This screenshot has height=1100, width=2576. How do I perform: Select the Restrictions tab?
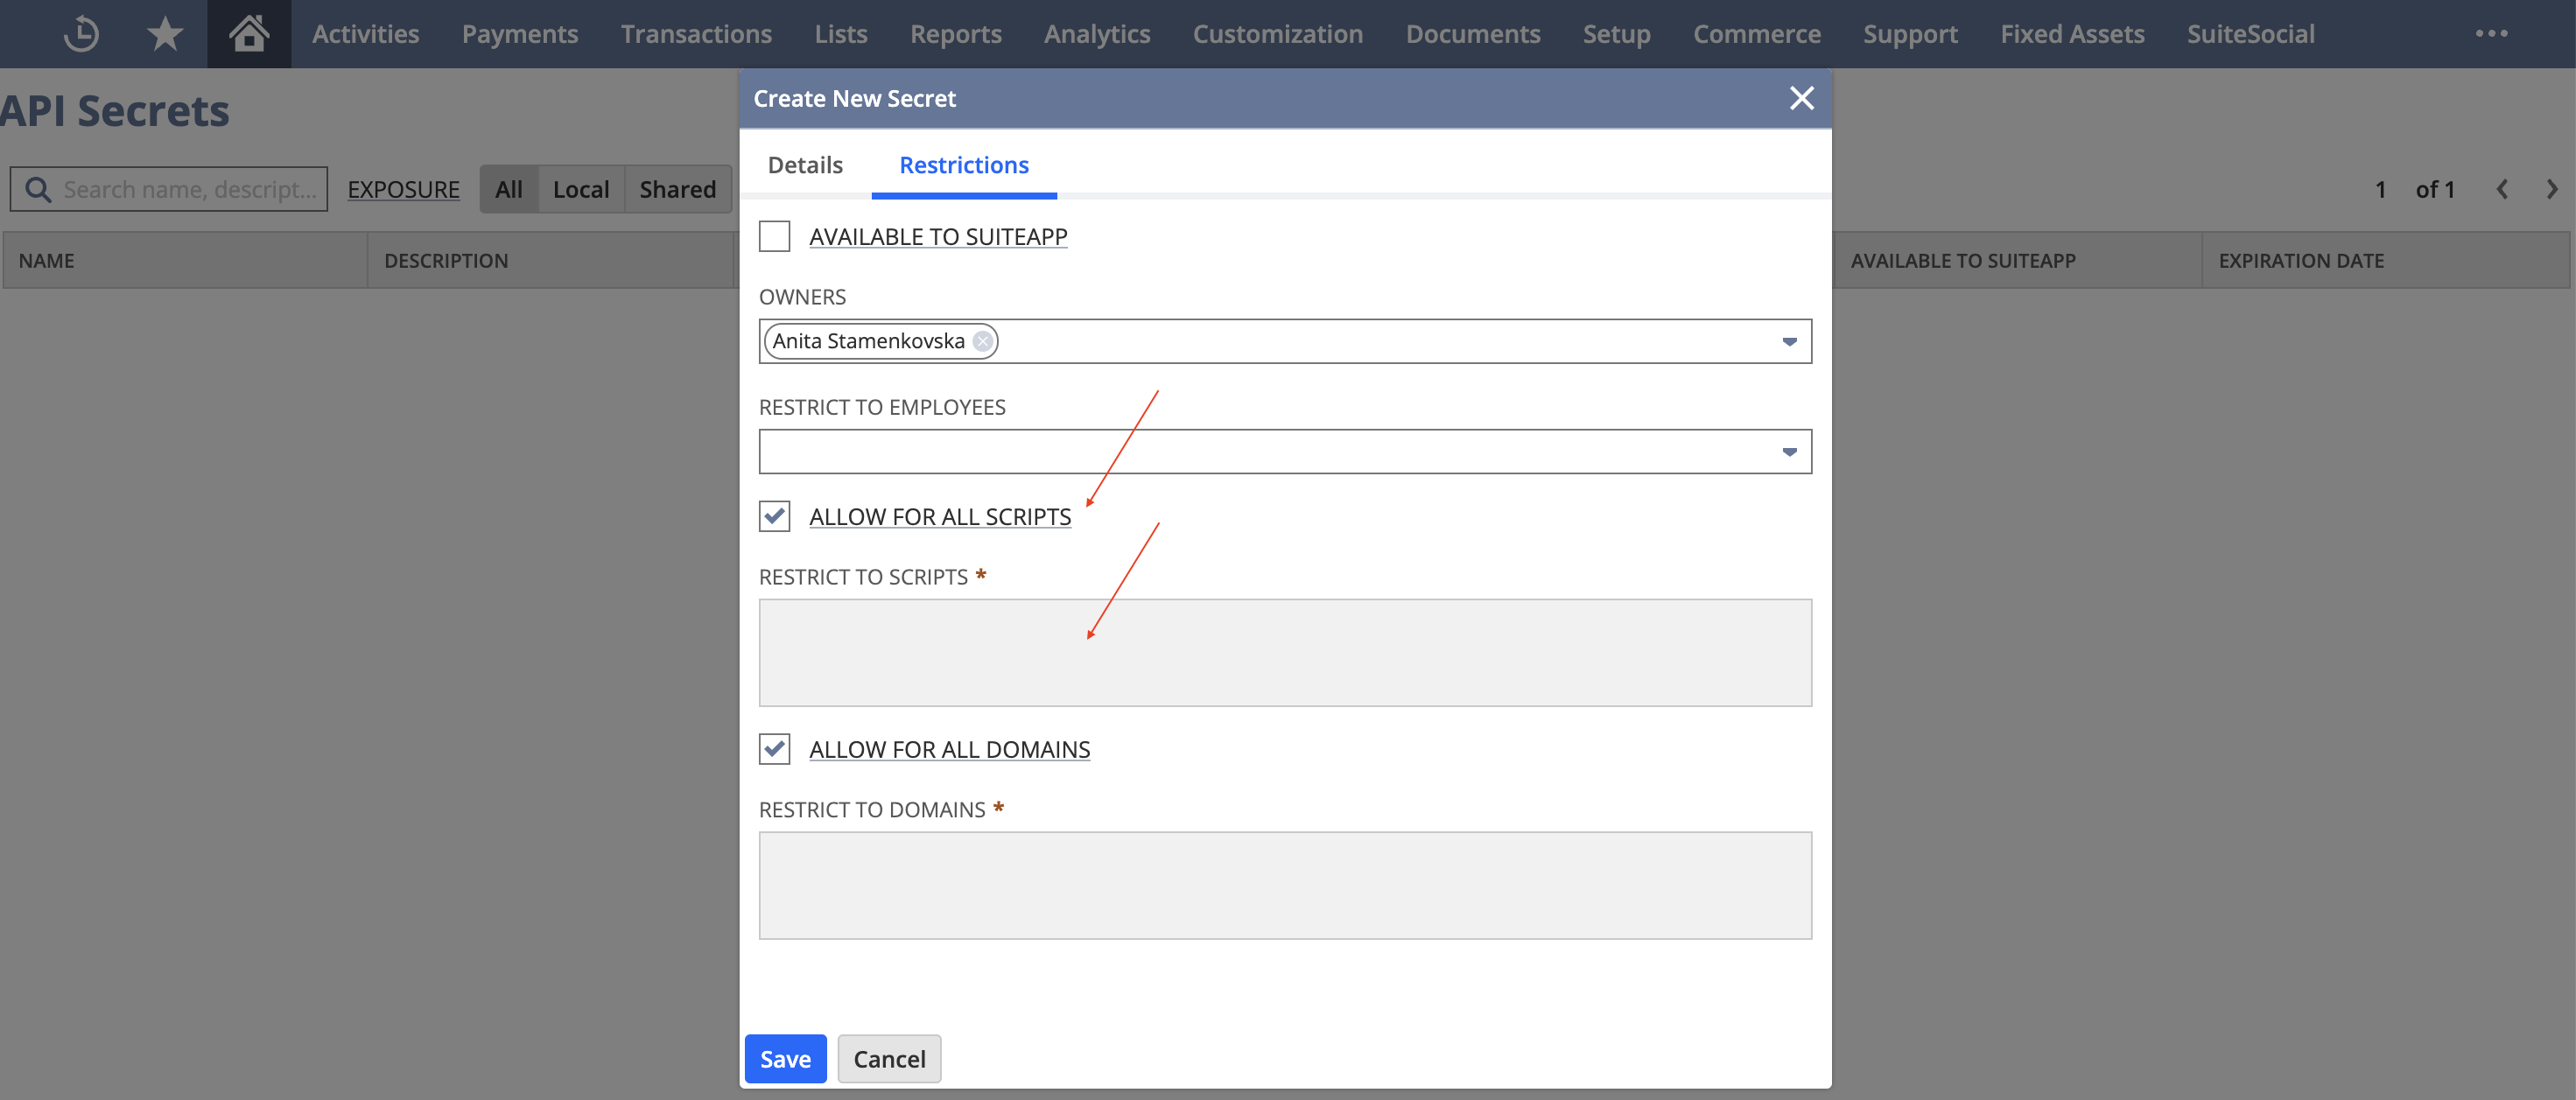[964, 165]
